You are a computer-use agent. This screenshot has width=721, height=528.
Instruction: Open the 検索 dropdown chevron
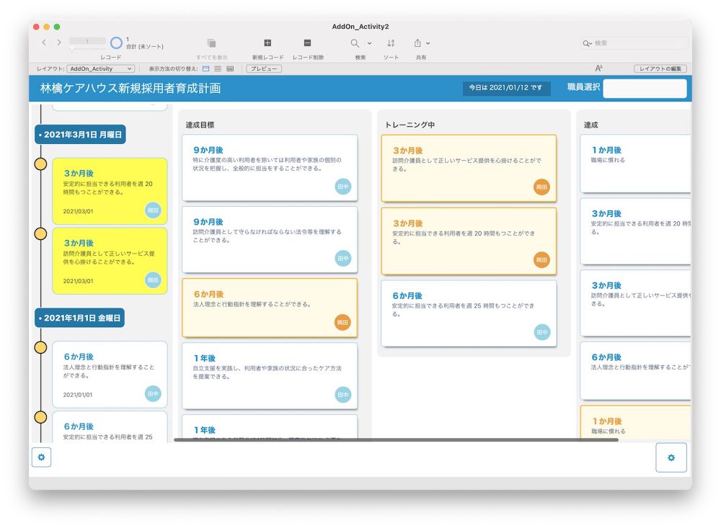(x=368, y=43)
